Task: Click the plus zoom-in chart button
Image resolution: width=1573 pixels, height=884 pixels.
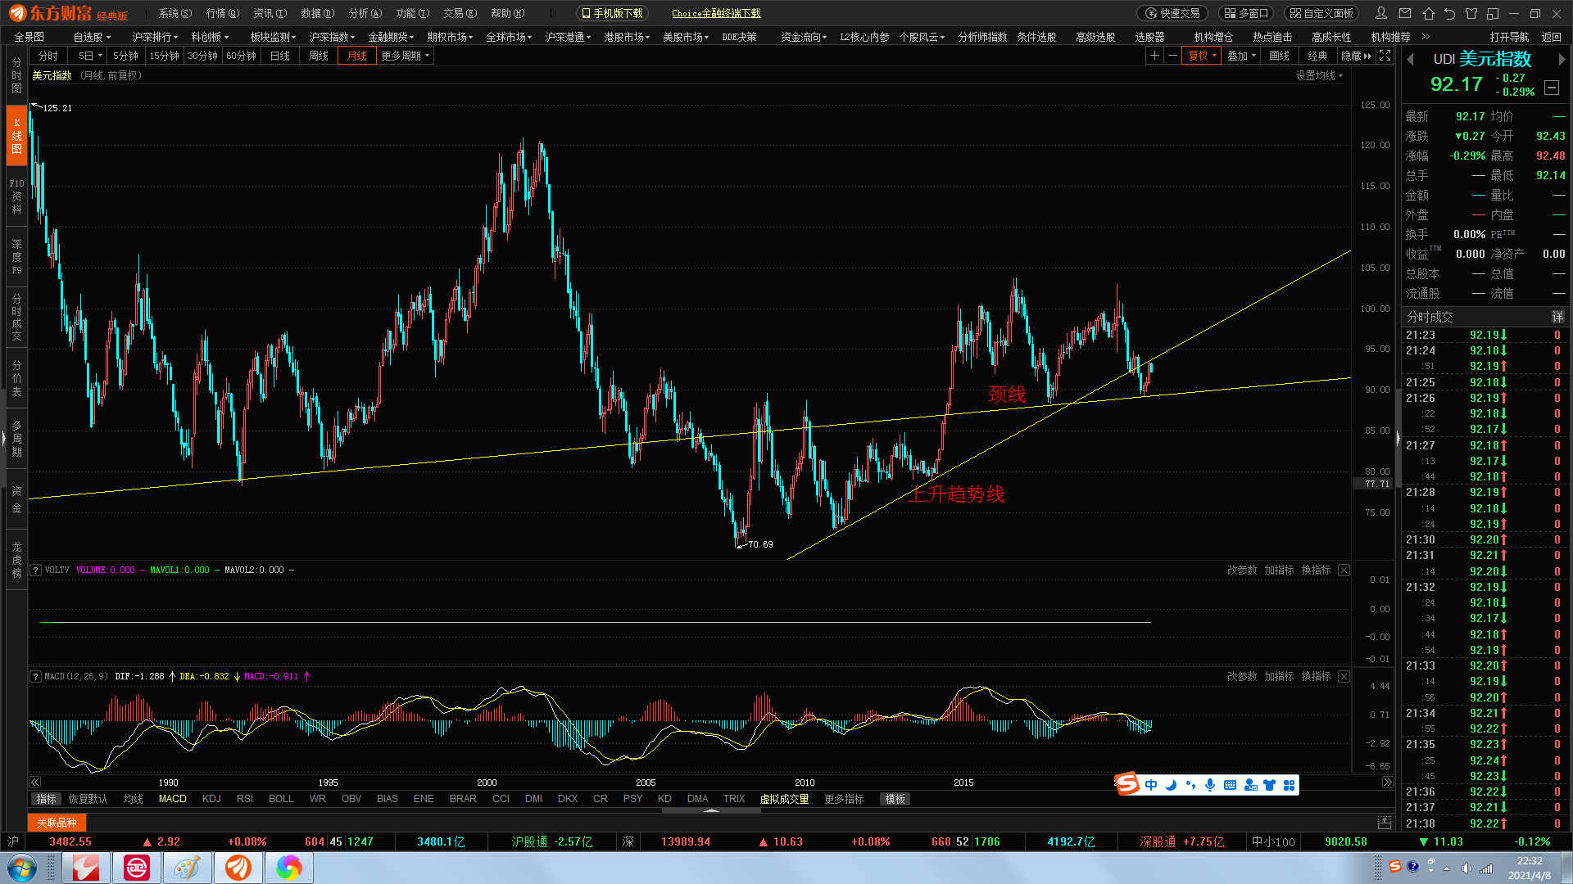Action: pos(1154,56)
